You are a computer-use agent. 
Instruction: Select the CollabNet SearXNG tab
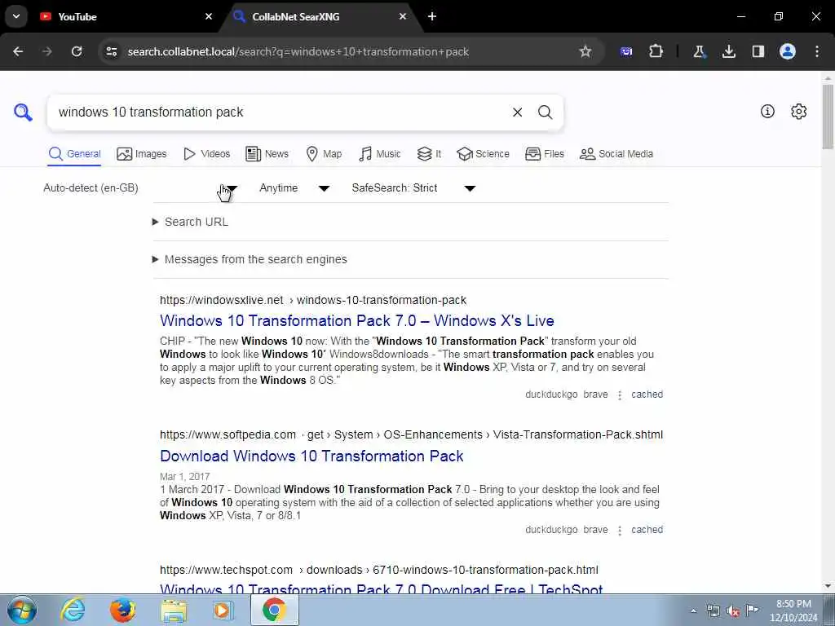(x=320, y=16)
